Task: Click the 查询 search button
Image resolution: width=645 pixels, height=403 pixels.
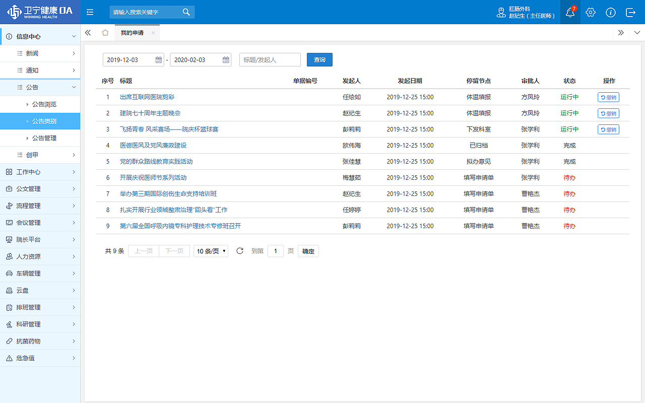Action: [x=319, y=59]
